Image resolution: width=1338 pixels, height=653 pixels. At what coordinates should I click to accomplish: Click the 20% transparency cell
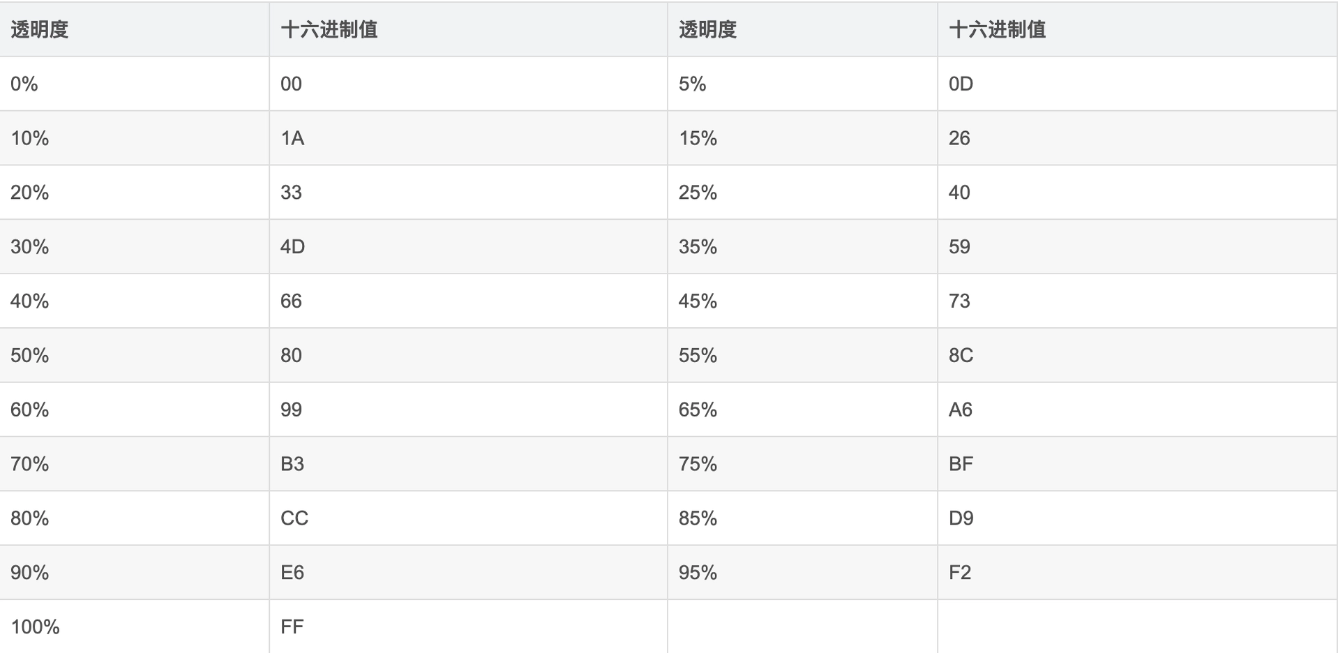pyautogui.click(x=29, y=193)
